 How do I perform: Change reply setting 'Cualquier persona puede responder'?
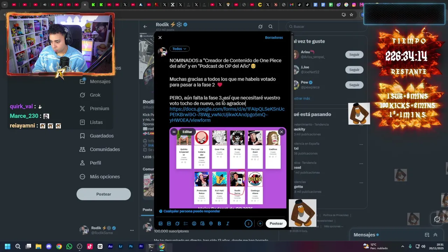coord(189,211)
